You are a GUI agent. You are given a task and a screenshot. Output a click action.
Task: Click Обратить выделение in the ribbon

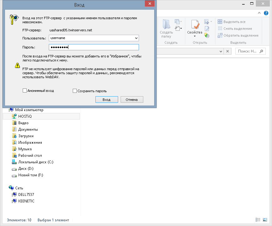[x=238, y=35]
